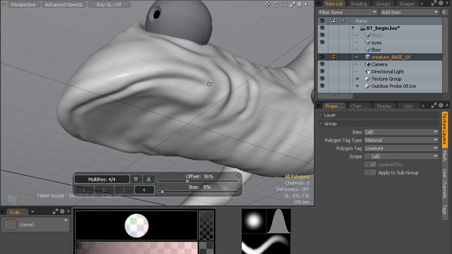This screenshot has width=452, height=254.
Task: Step MultiRes level down with arrow
Action: point(136,179)
